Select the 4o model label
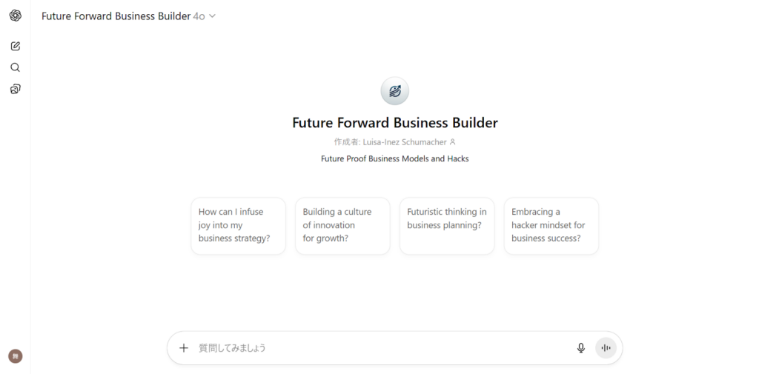Viewport: 759px width, 374px height. point(199,16)
